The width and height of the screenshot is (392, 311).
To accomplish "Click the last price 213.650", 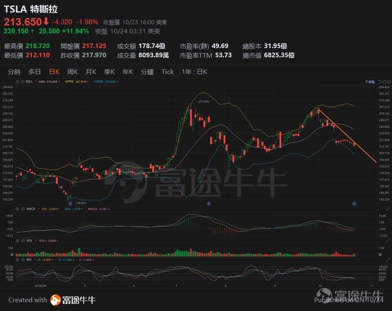I will click(23, 22).
